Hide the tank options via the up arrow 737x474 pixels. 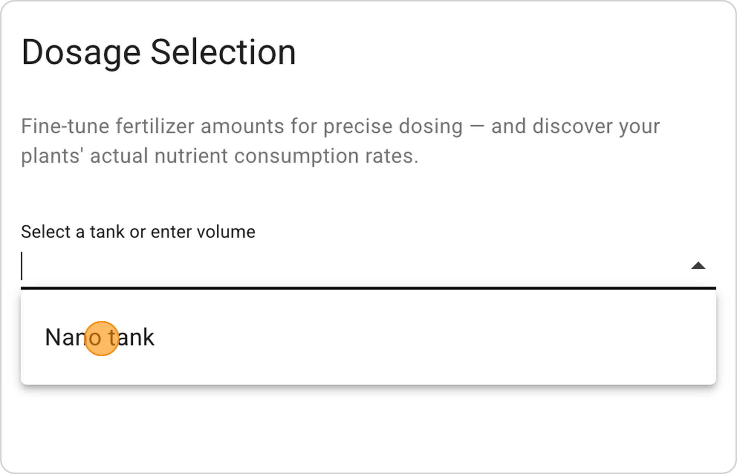coord(698,266)
